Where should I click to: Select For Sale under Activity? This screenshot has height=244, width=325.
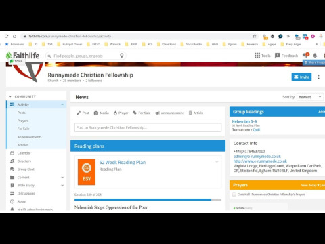point(24,129)
